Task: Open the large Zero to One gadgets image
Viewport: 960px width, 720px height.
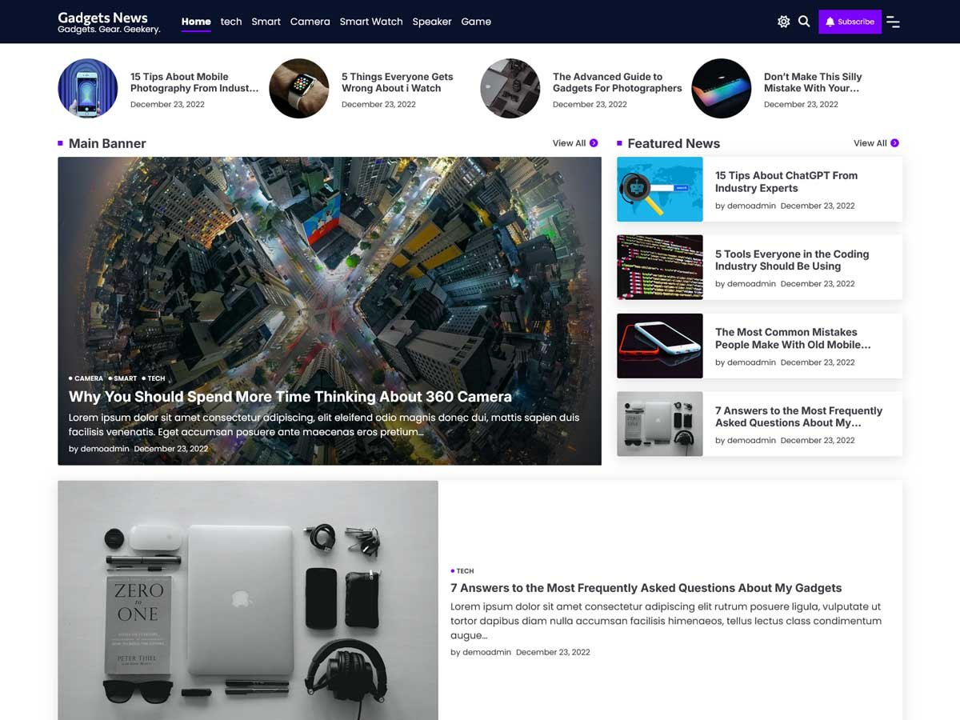Action: [x=248, y=600]
